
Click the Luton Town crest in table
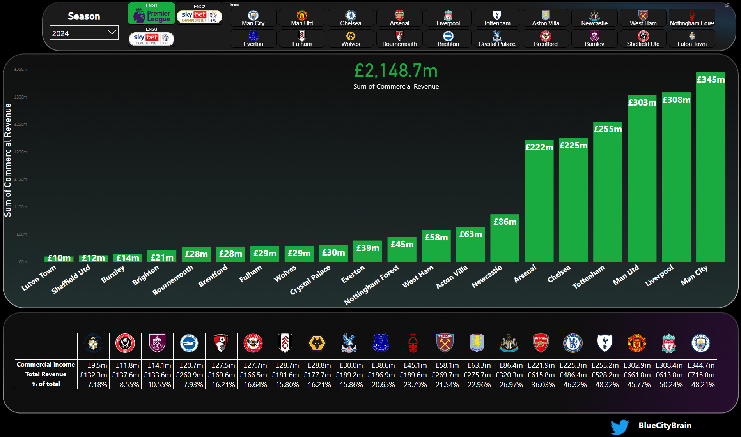pos(93,343)
